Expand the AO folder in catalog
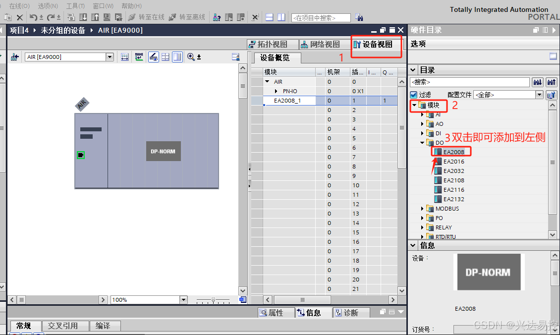Image resolution: width=560 pixels, height=335 pixels. pyautogui.click(x=422, y=124)
